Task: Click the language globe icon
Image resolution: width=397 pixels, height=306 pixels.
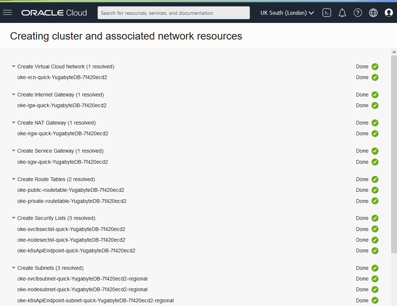Action: 373,13
